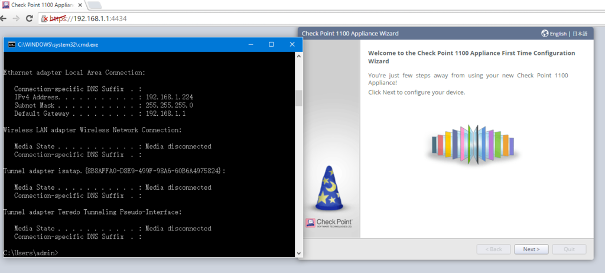Click the C:\Users\admin> prompt
605x273 pixels.
[31, 253]
